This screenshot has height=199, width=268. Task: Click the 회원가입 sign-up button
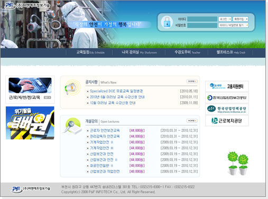click(x=241, y=19)
